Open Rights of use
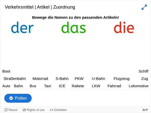Screen dimensions: 151x113 (33, 110)
